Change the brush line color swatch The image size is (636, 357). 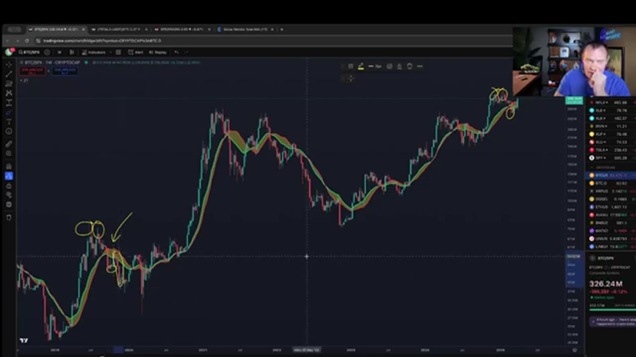[x=361, y=66]
